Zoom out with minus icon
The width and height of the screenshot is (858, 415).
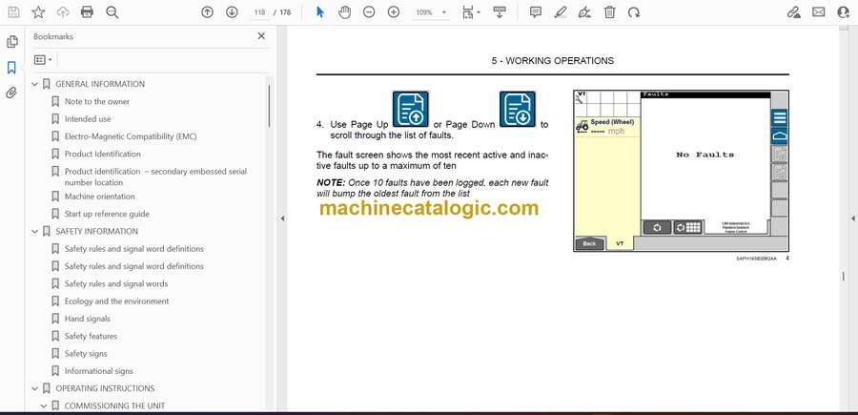point(369,12)
